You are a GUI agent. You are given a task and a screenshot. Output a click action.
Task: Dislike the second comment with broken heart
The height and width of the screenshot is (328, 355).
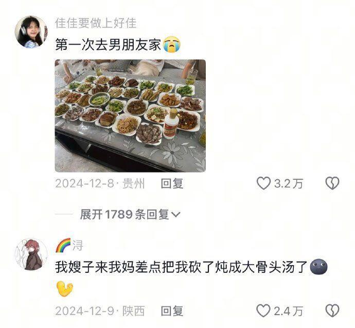pyautogui.click(x=332, y=310)
